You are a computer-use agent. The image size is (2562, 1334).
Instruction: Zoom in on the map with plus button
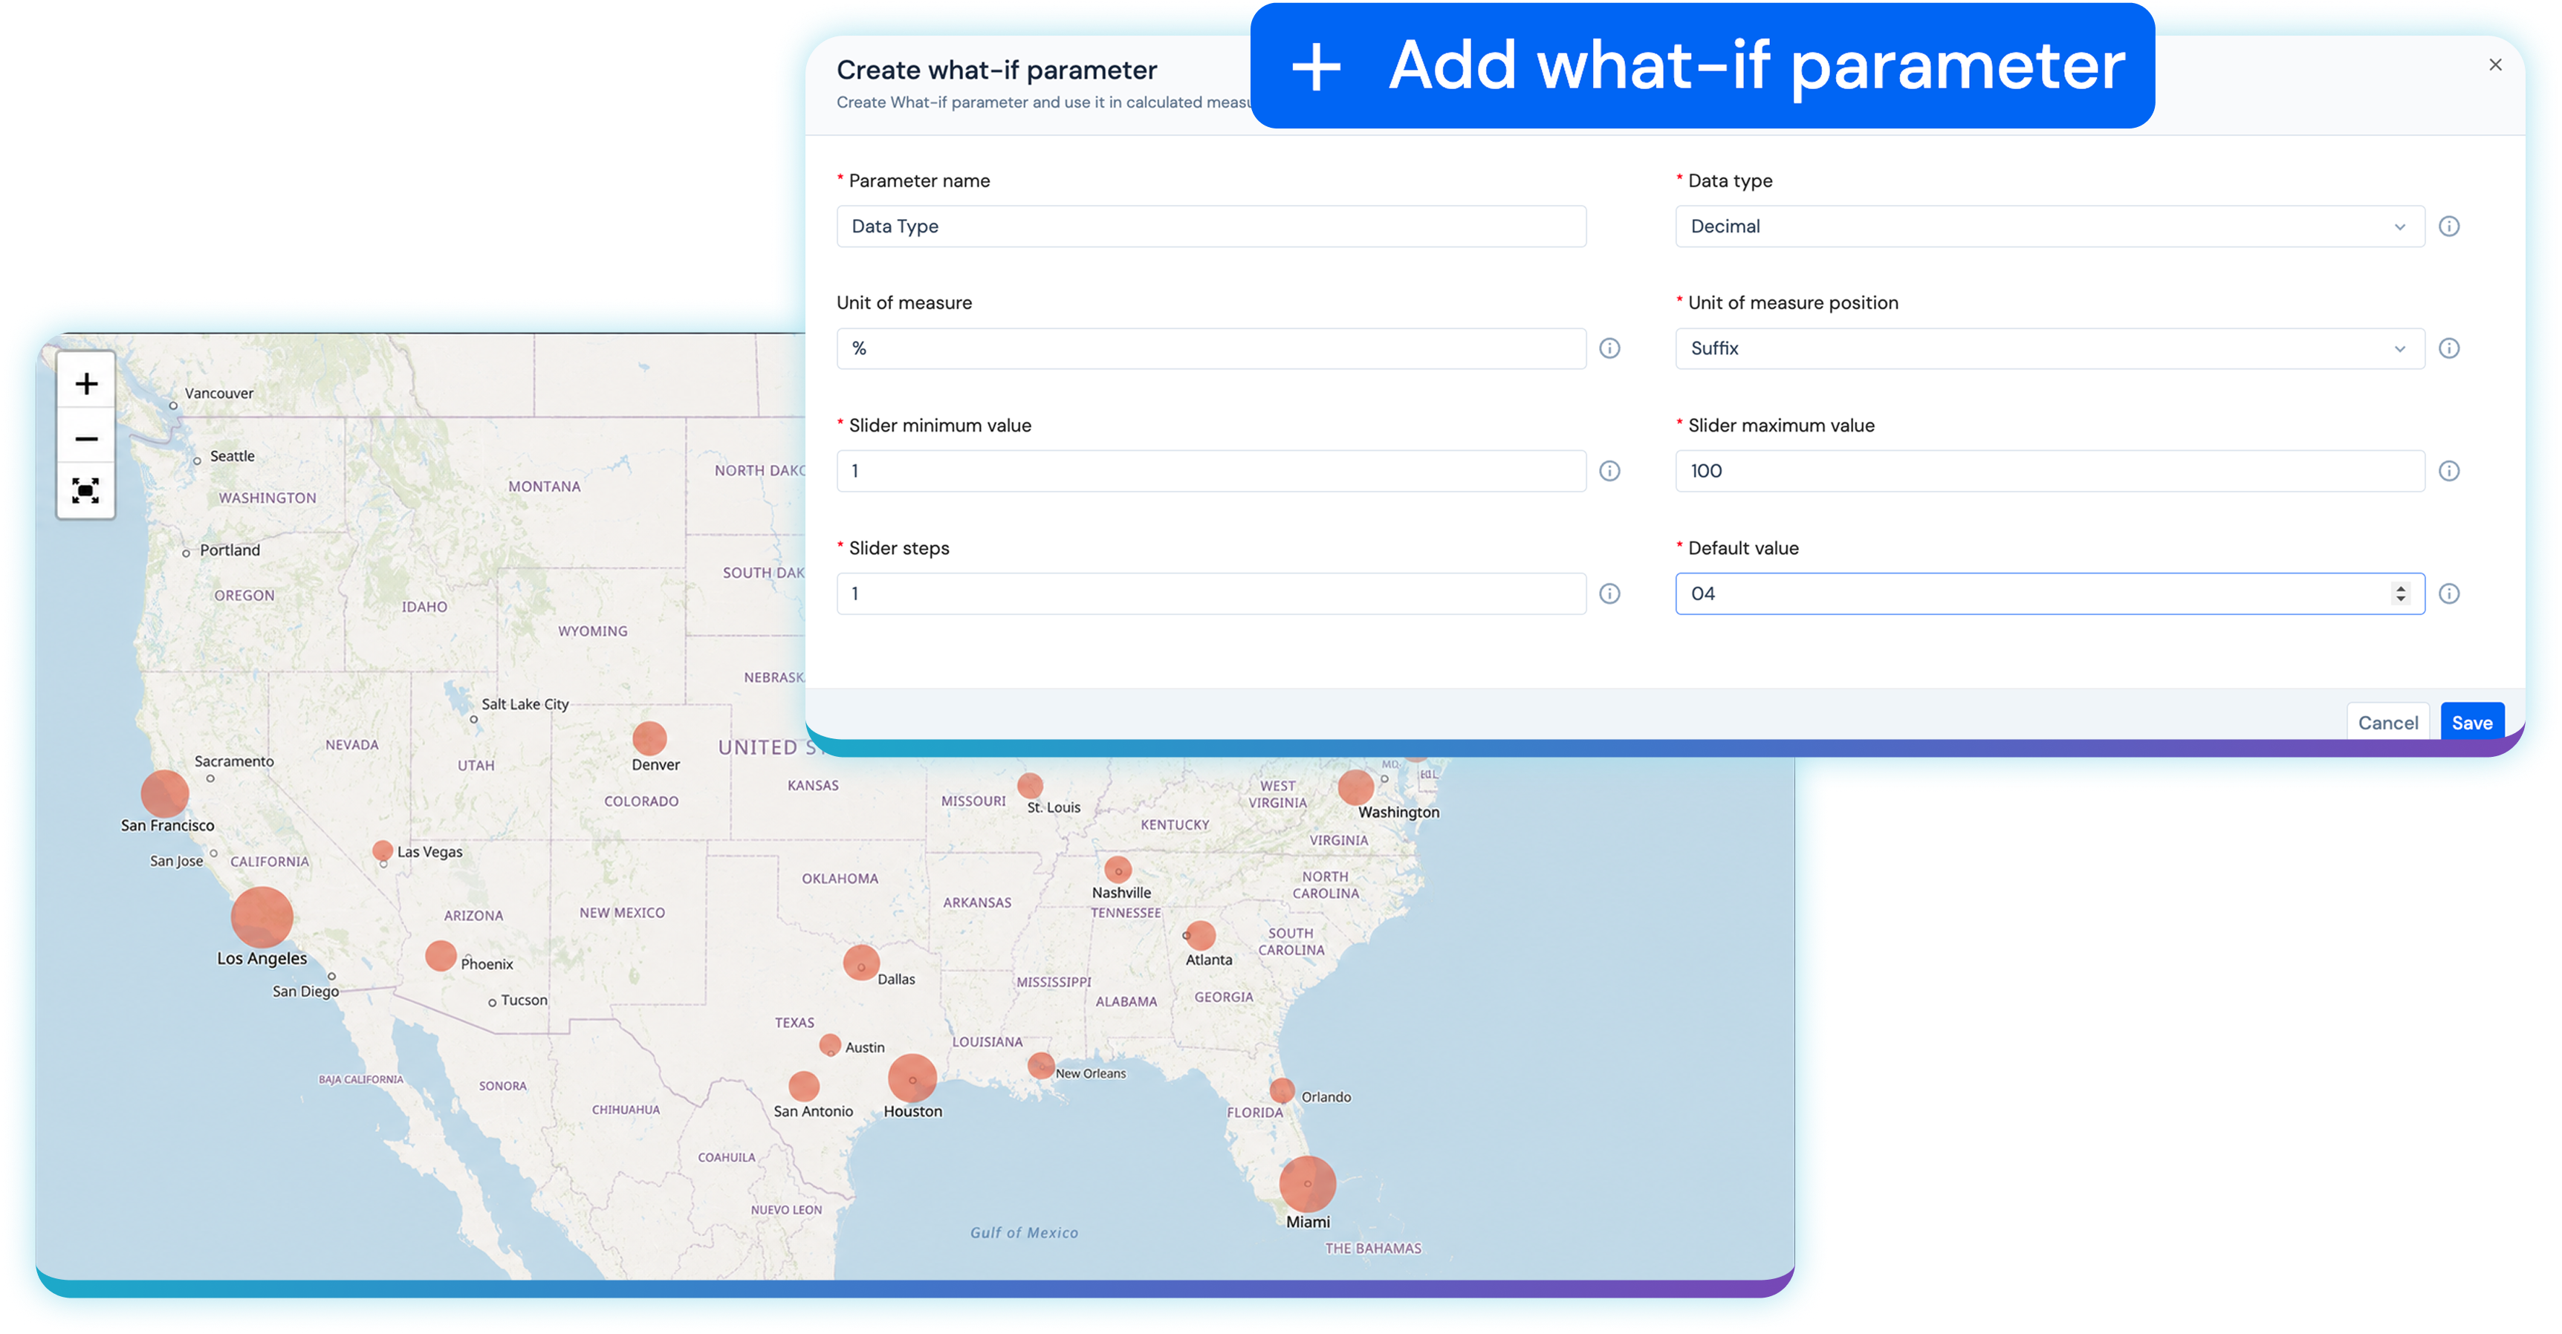(x=86, y=384)
